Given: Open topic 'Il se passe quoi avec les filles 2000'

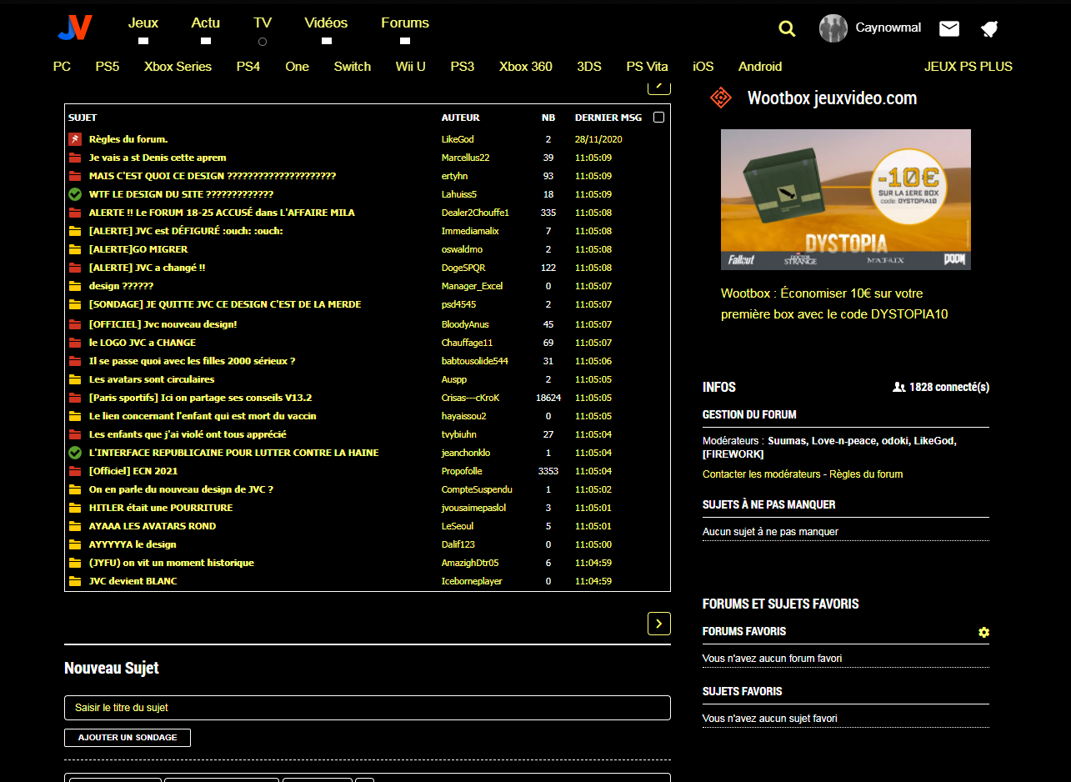Looking at the screenshot, I should [x=193, y=361].
